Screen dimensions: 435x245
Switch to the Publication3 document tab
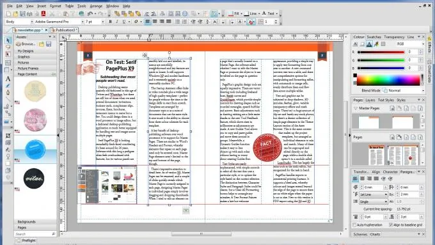(x=65, y=30)
